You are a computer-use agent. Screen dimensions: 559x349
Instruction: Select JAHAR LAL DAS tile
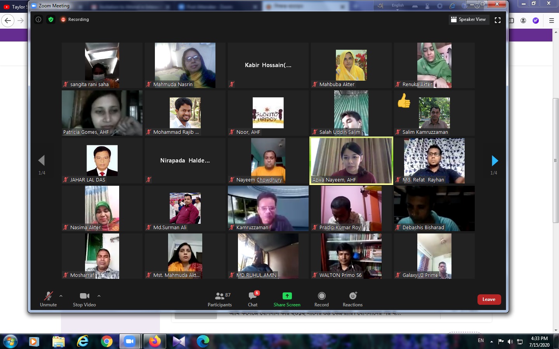click(102, 161)
